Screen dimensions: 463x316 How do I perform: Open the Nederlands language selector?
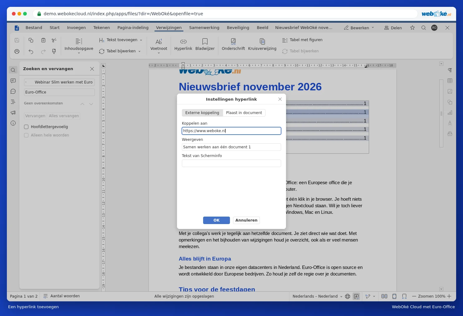(317, 296)
